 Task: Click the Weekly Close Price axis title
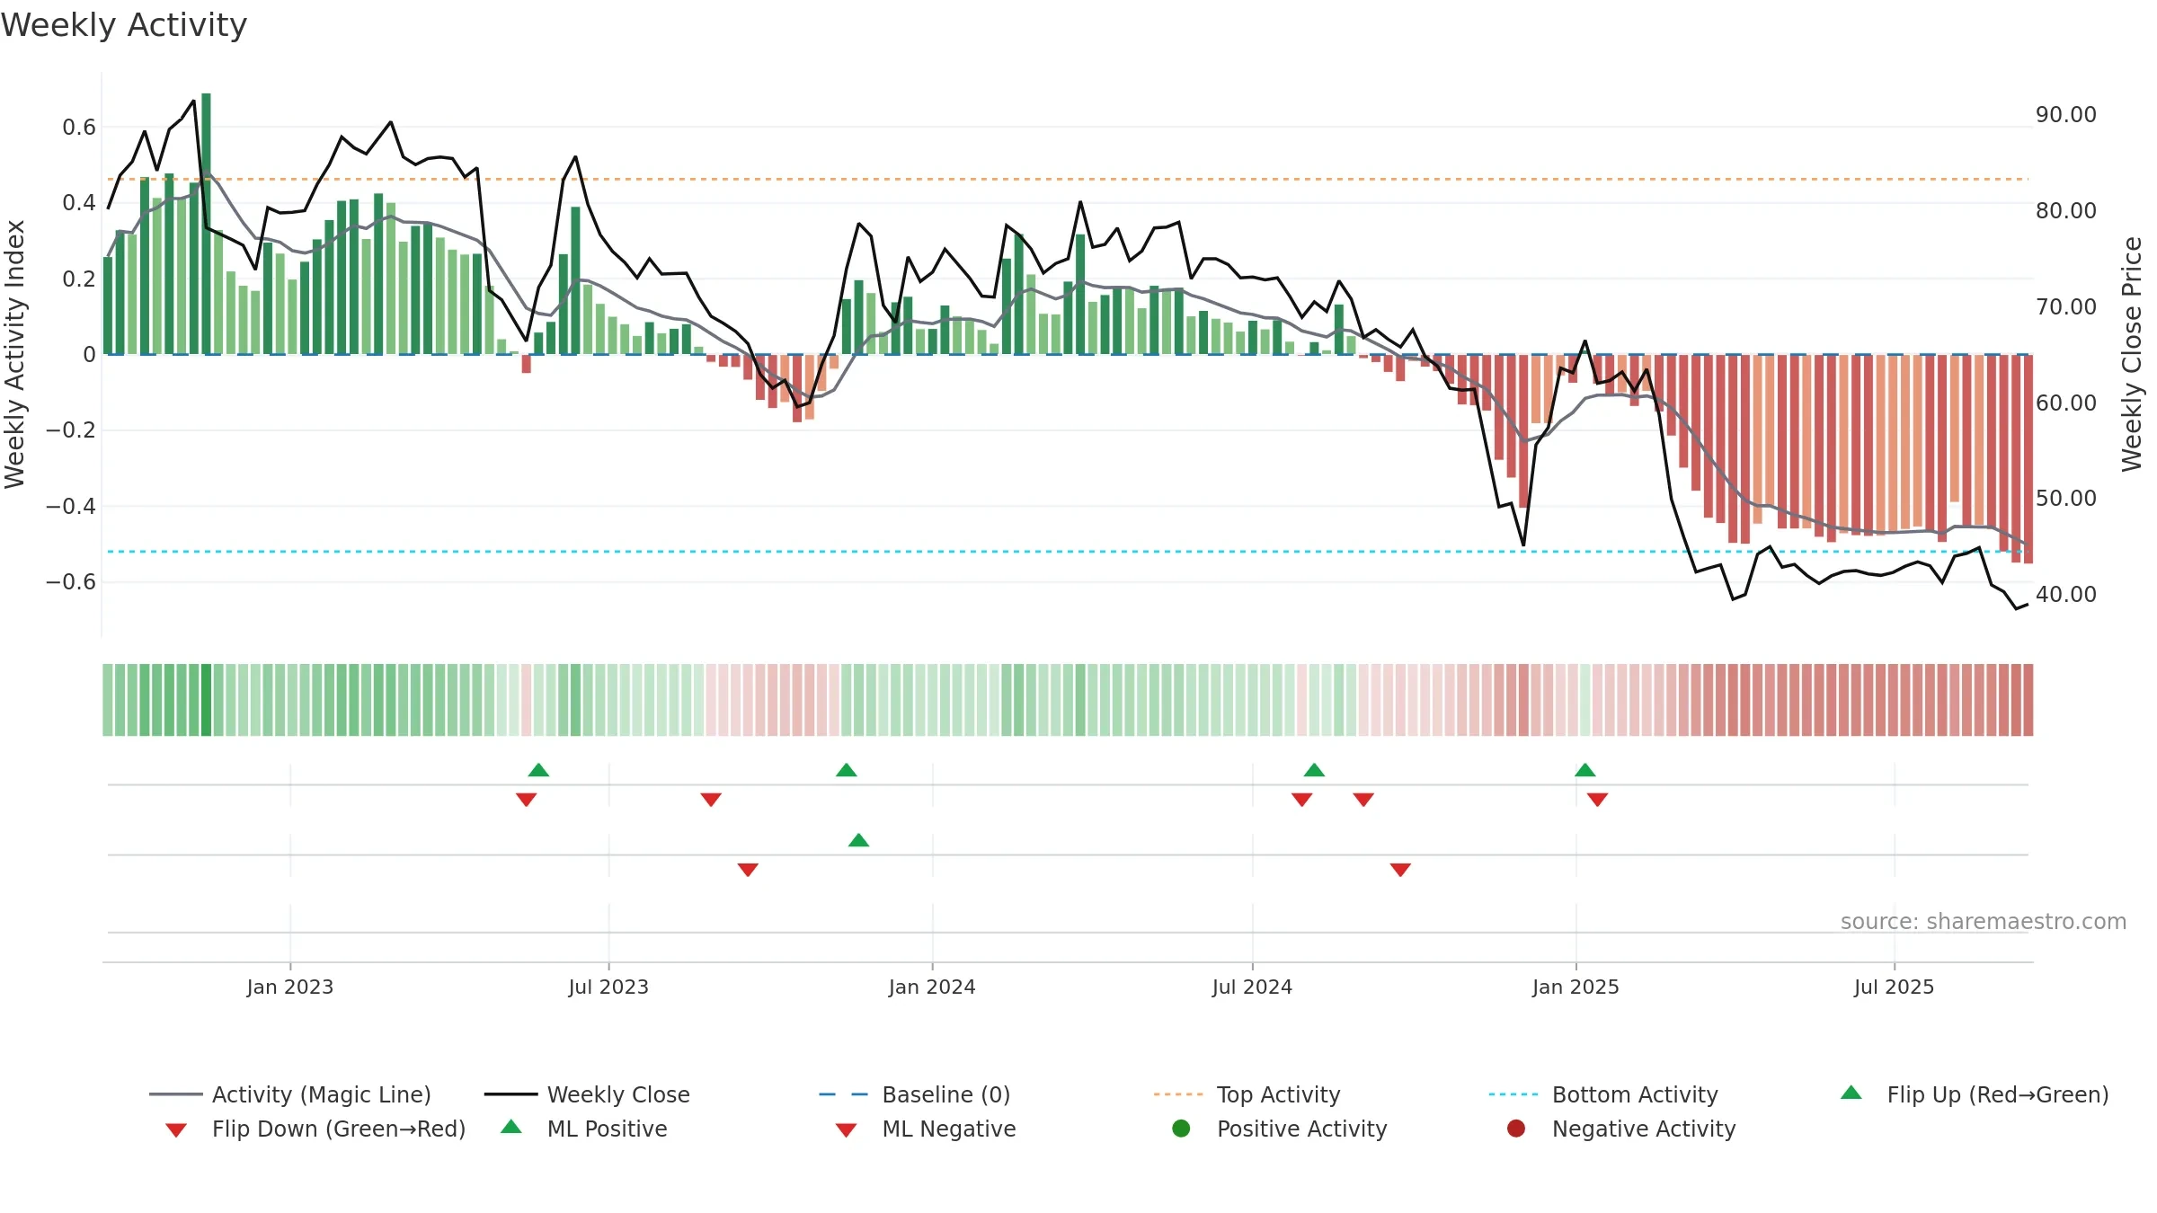pyautogui.click(x=2132, y=354)
